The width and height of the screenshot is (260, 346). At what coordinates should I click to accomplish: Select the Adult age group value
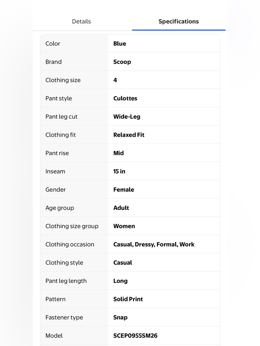point(121,208)
